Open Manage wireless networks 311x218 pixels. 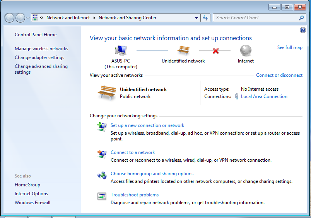click(41, 49)
